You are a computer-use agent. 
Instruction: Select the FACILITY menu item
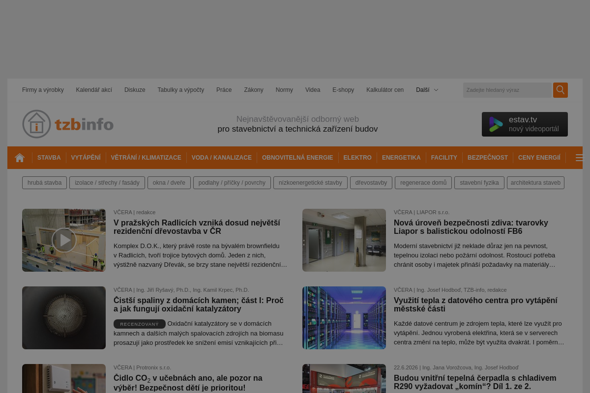[x=444, y=158]
